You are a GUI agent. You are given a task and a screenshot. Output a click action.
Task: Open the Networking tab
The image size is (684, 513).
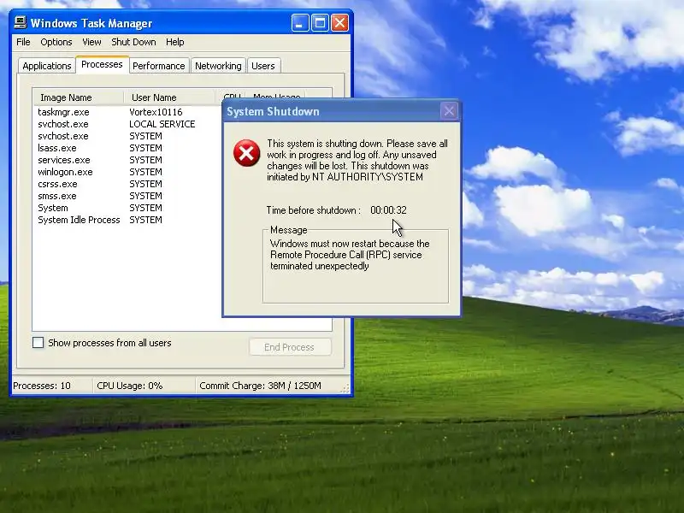[218, 66]
